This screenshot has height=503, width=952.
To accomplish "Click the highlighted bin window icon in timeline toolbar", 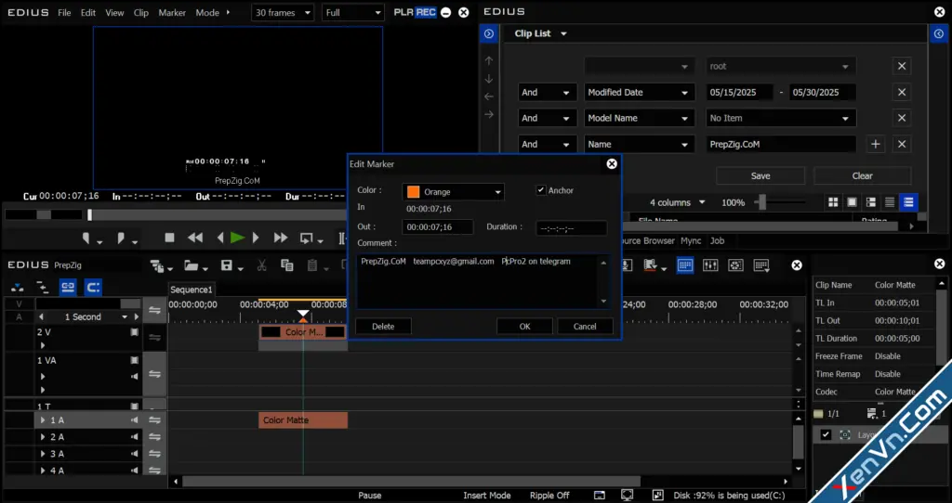I will [x=685, y=265].
